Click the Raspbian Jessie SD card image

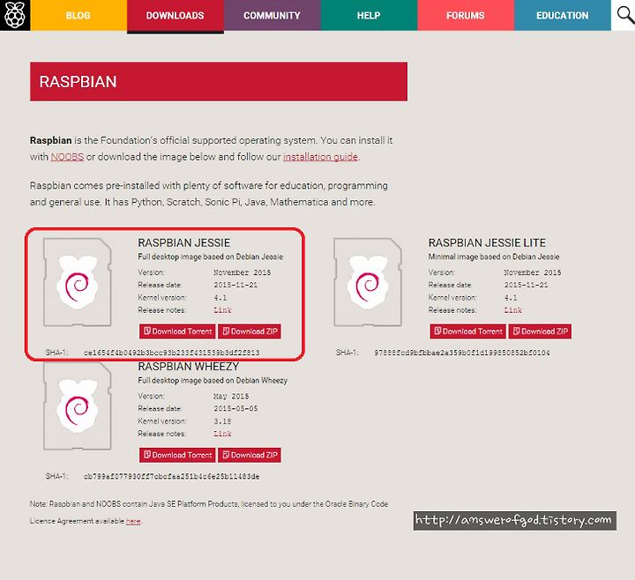(78, 282)
